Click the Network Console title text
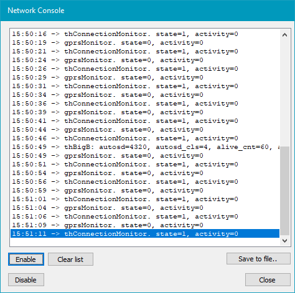 click(36, 11)
